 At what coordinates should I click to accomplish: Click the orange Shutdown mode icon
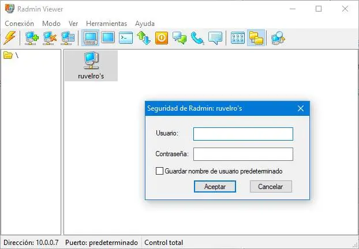(x=162, y=37)
